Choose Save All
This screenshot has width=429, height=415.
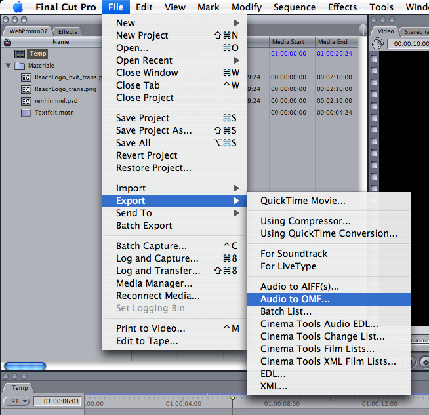174,143
